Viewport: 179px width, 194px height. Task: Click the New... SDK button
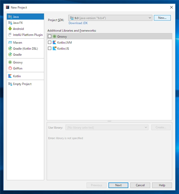[x=162, y=18]
